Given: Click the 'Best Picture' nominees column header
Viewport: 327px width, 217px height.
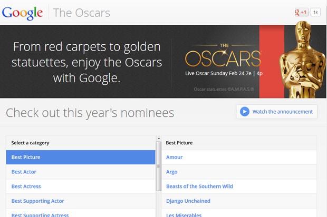Looking at the screenshot, I should coord(179,143).
